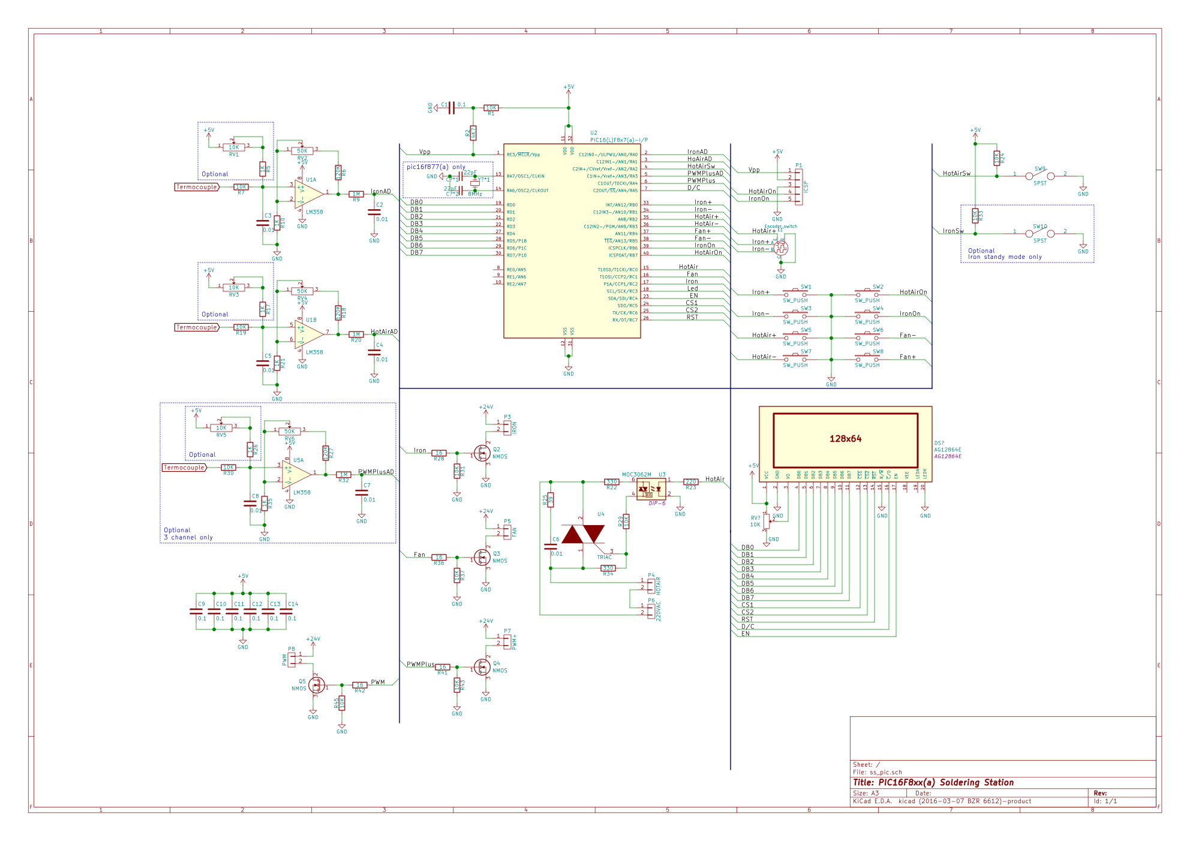Click the rotary encoder switch symbol
This screenshot has height=841, width=1190.
coord(780,248)
